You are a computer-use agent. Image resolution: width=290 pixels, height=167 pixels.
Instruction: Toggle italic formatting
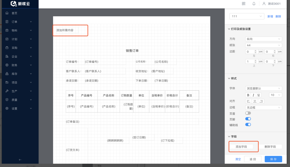[253, 95]
